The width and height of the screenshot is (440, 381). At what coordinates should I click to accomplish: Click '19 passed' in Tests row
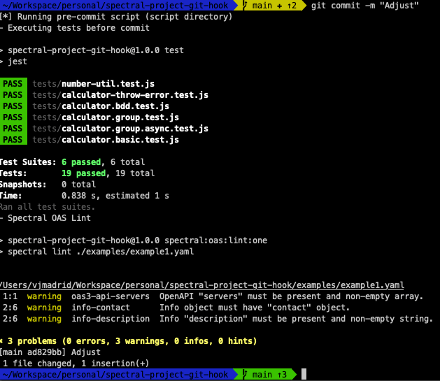pos(84,173)
